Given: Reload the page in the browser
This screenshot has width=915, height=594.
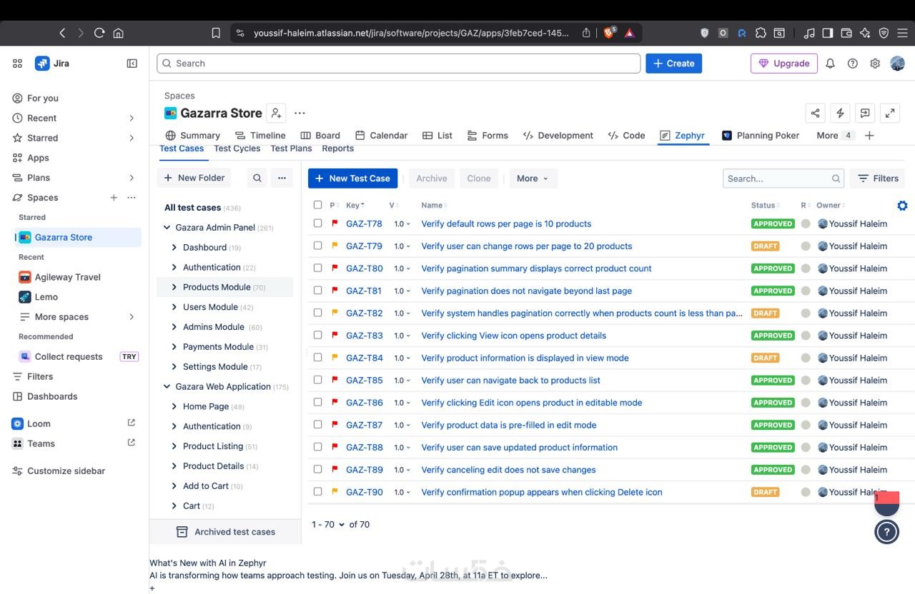Looking at the screenshot, I should [99, 33].
